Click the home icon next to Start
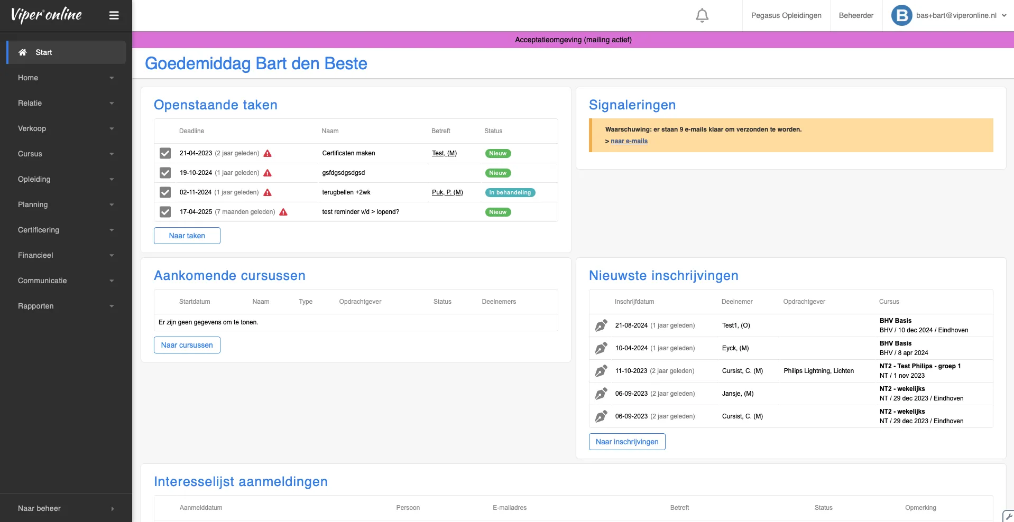 22,52
